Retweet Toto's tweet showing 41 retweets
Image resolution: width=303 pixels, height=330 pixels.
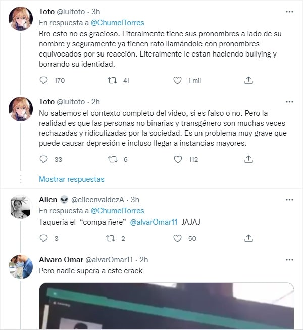tap(112, 80)
